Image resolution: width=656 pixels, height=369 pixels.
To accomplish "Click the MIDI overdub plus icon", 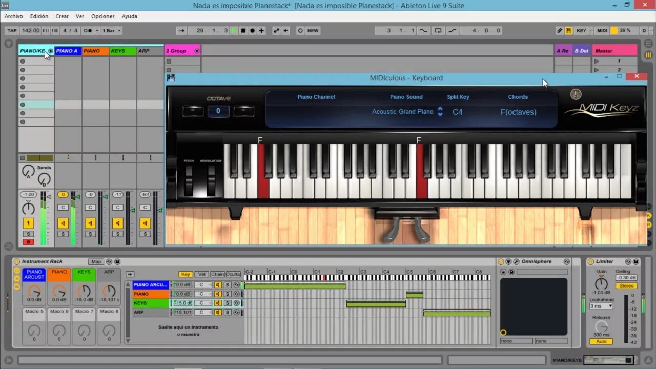I will click(262, 30).
